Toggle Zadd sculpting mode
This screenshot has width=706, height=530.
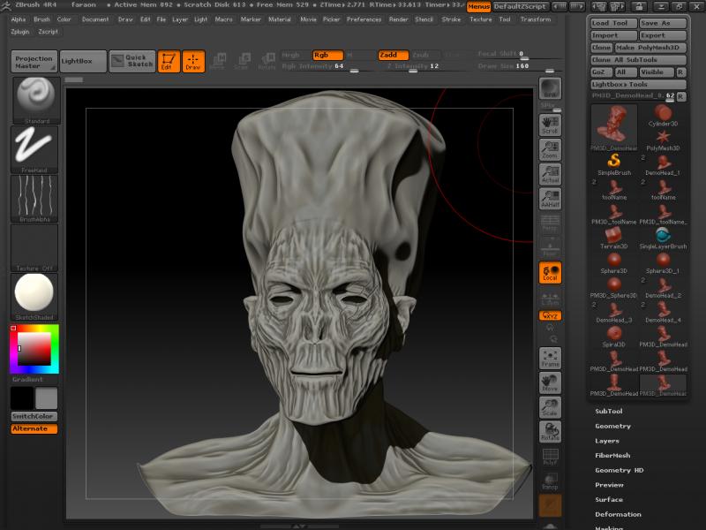[393, 55]
